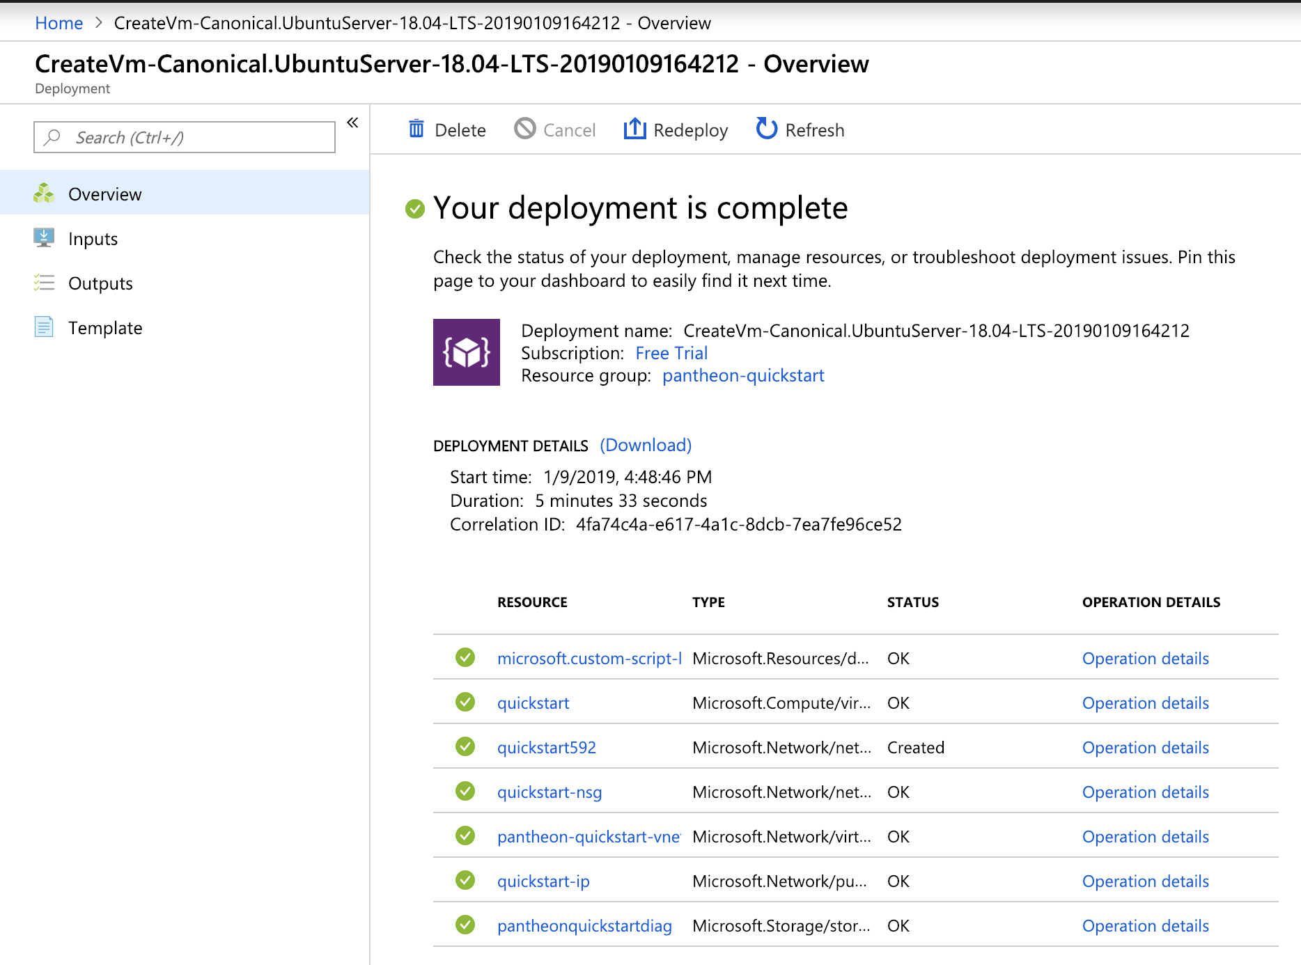
Task: Open the Free Trial subscription link
Action: 671,353
